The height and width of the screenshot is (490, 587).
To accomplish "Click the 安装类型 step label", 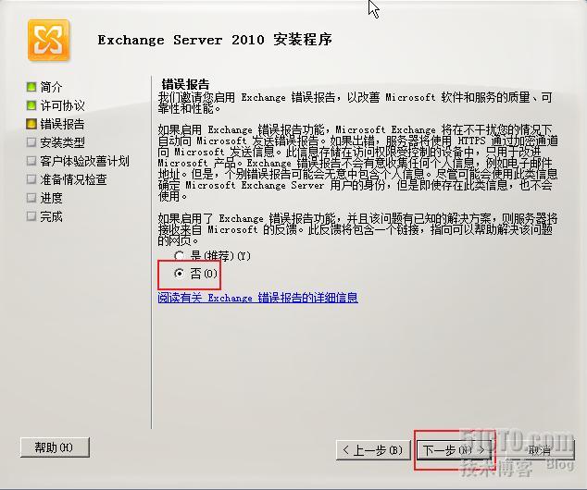I will tap(63, 142).
